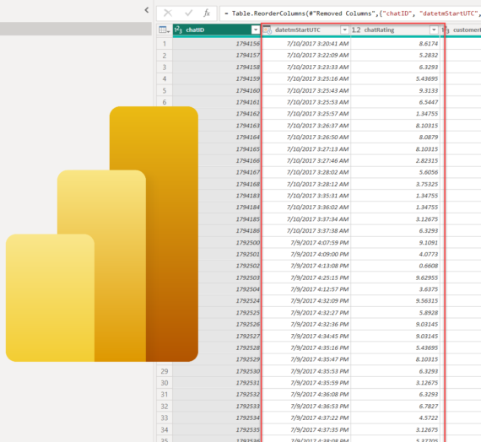The width and height of the screenshot is (481, 442).
Task: Click chatRating cell 5.6056
Action: (395, 172)
